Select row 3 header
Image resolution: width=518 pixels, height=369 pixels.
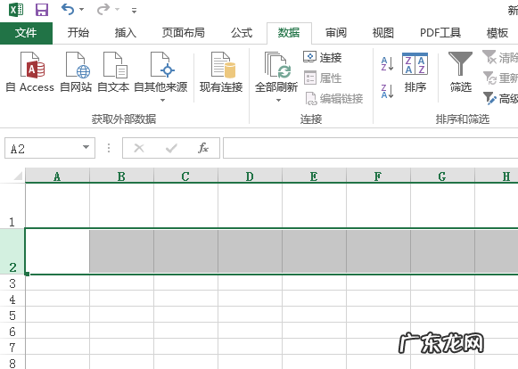coord(12,283)
